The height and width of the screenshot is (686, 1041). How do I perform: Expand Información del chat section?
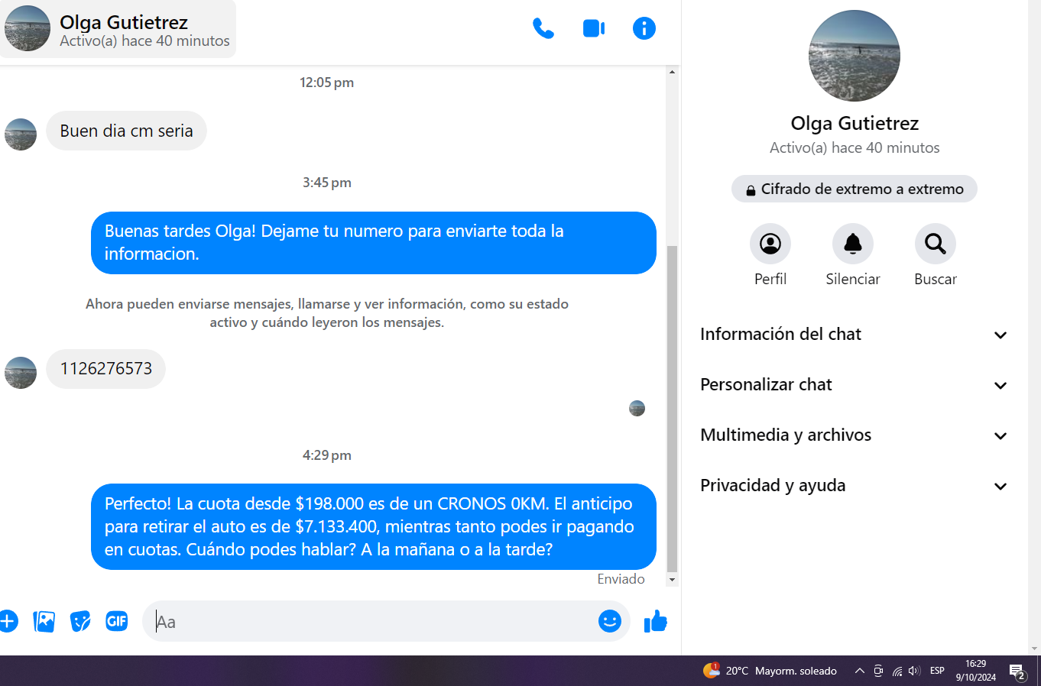point(854,335)
